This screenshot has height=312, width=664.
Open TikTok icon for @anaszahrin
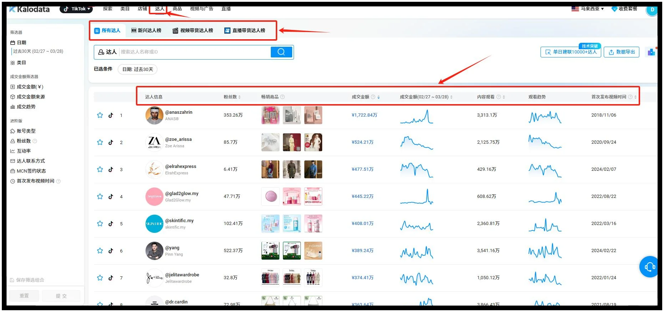[x=111, y=115]
